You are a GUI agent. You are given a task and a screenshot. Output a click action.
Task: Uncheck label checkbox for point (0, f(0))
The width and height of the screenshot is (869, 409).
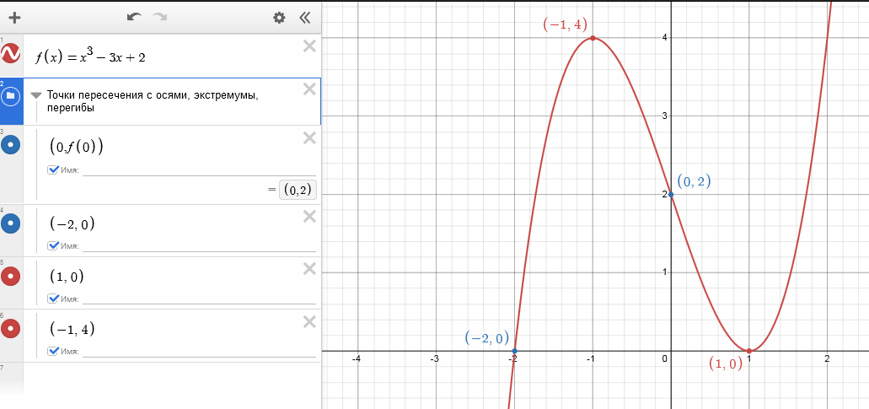54,170
